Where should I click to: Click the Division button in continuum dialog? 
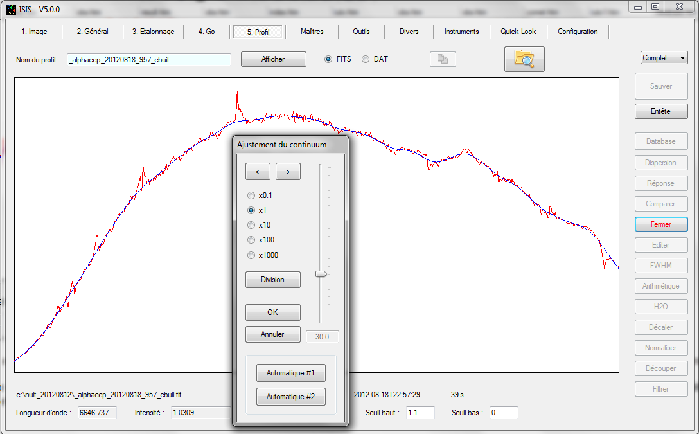(x=272, y=280)
